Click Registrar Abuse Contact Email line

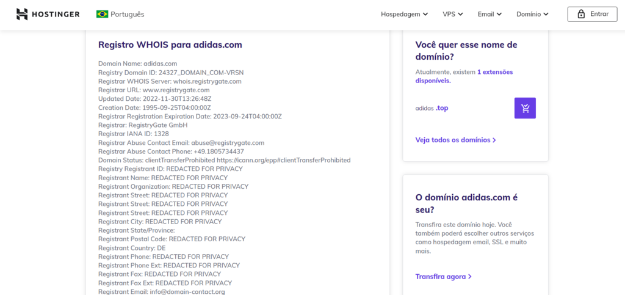[x=181, y=142]
